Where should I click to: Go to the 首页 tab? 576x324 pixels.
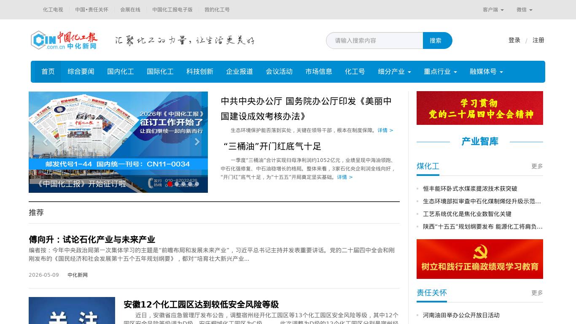48,72
